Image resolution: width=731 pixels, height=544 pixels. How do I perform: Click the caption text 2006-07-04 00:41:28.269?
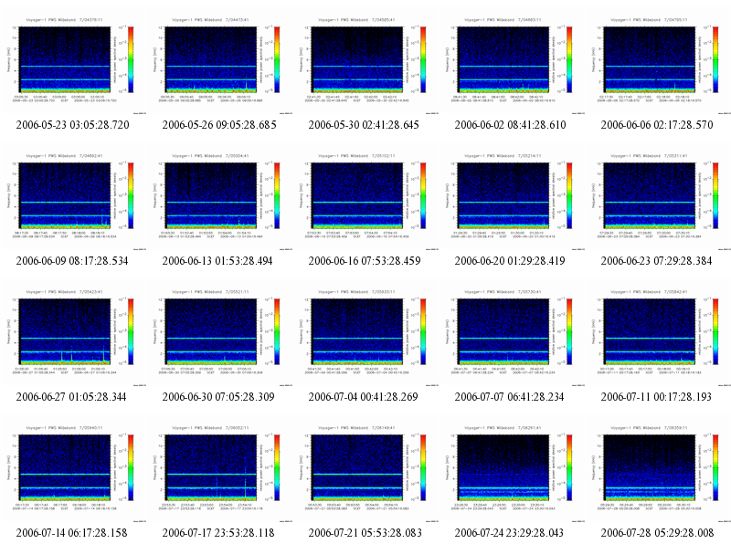363,397
